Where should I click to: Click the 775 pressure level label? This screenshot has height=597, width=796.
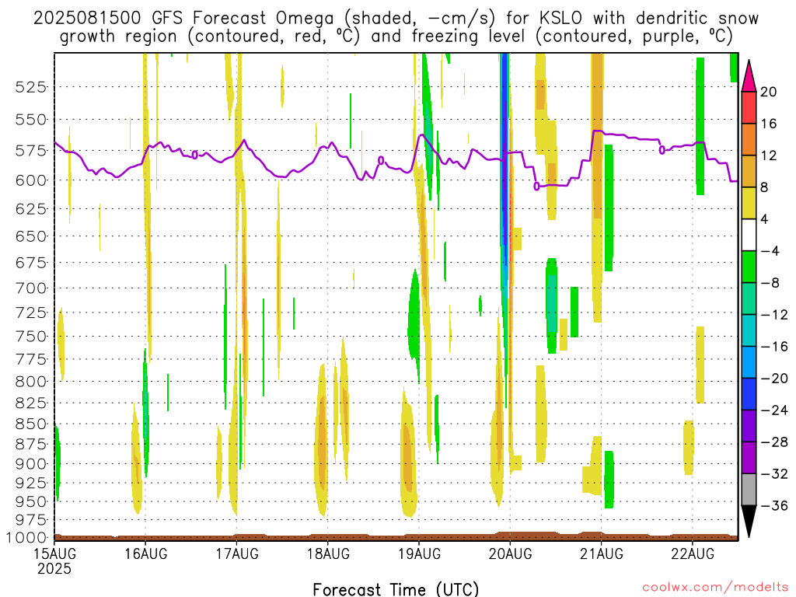(x=30, y=359)
